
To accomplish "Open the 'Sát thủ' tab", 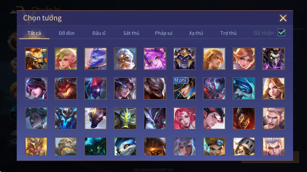I will tap(131, 33).
